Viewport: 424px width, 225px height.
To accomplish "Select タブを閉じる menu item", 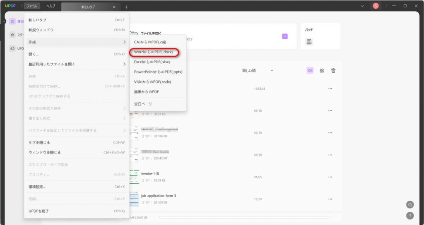I will pyautogui.click(x=77, y=143).
